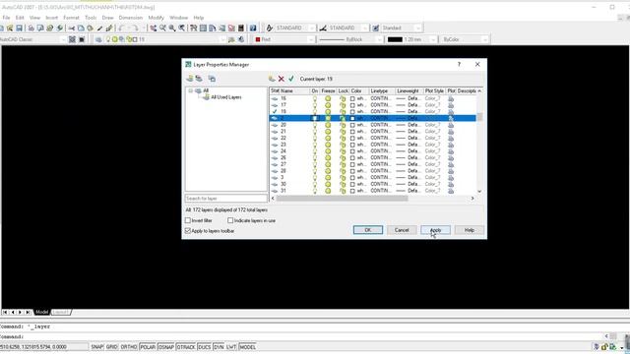Click the New Layer icon in the dialog
Screen dimensions: 630x354
tap(272, 79)
